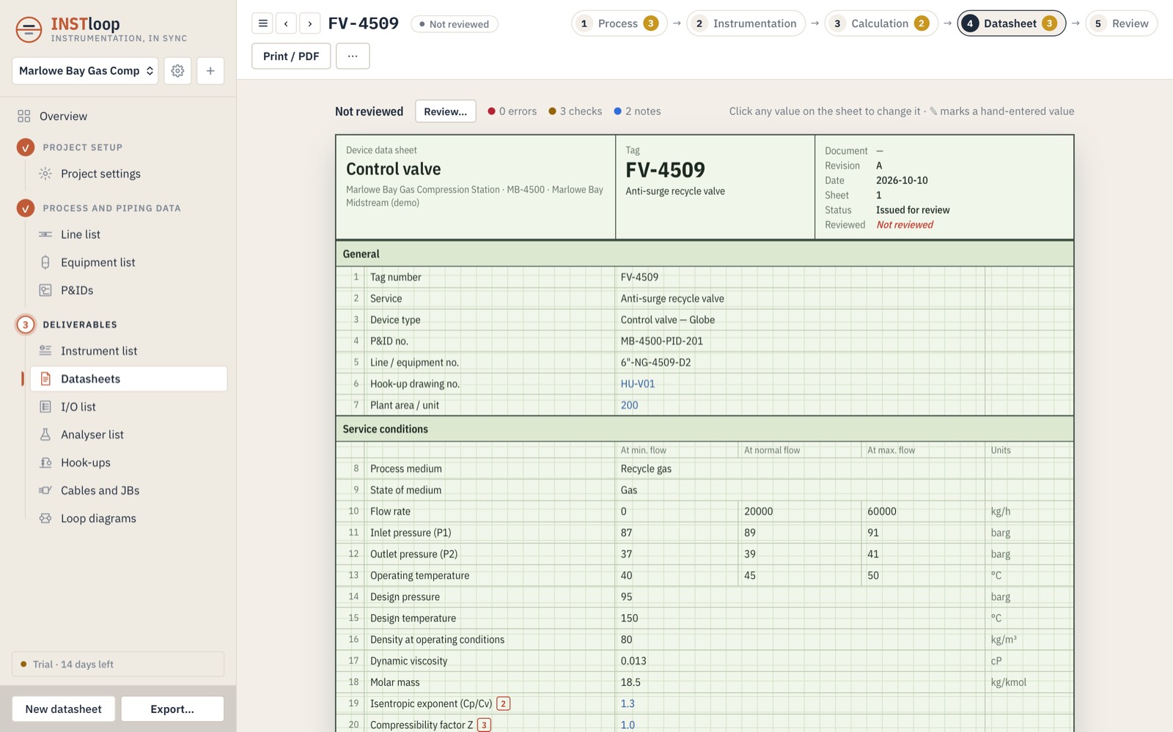Open I/O list in sidebar
1173x732 pixels.
click(128, 407)
